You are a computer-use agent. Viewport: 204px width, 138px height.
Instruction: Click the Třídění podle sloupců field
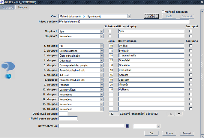68,118
